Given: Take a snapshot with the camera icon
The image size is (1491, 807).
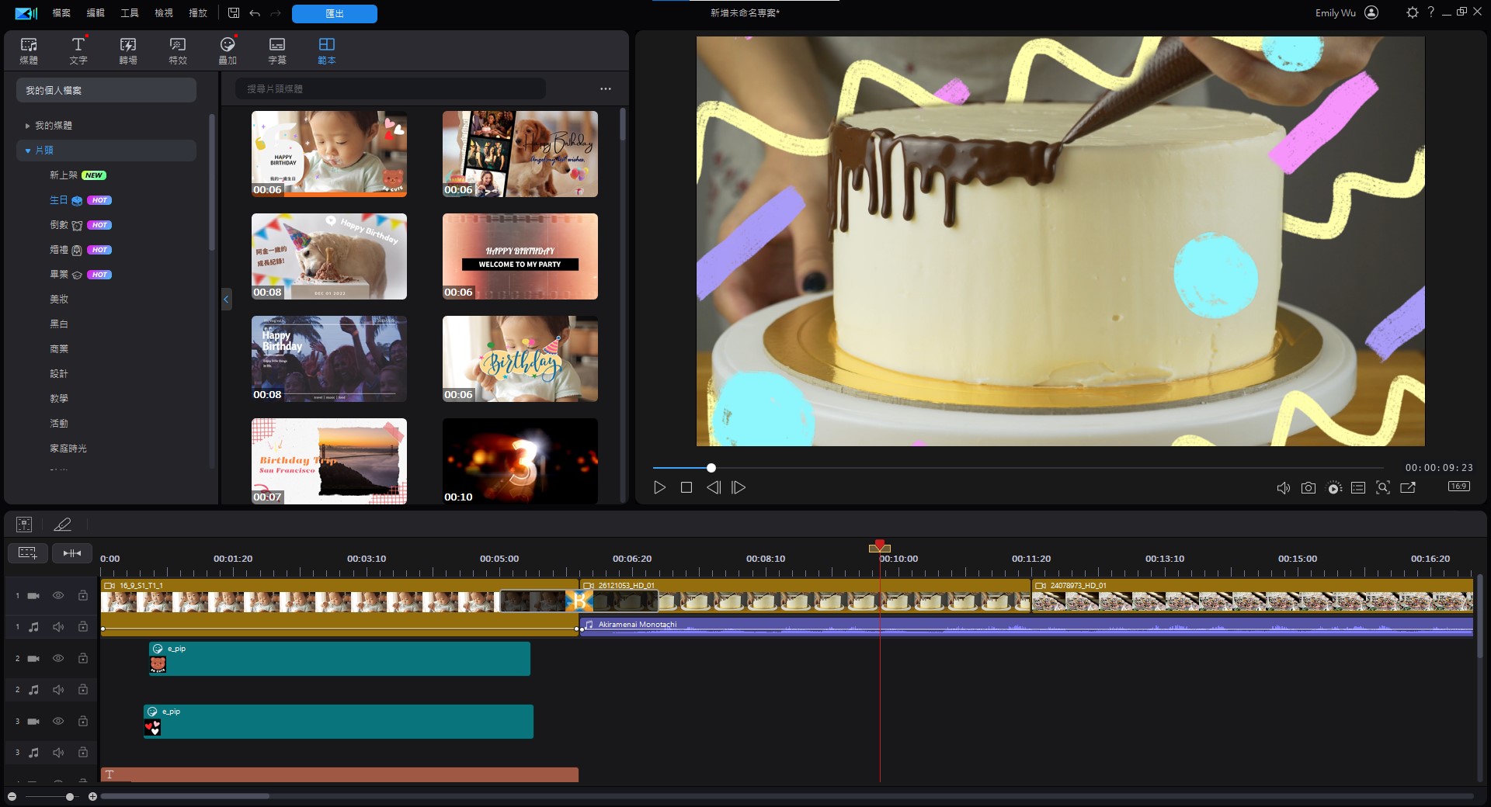Looking at the screenshot, I should tap(1309, 488).
